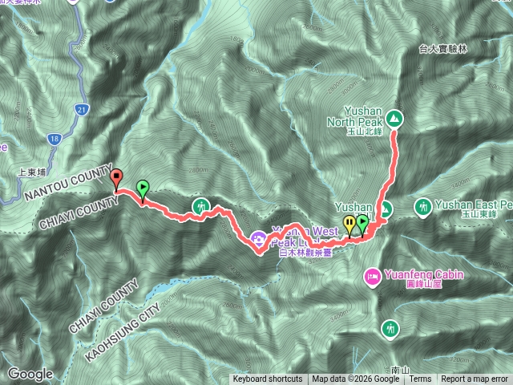513x385 pixels.
Task: Click the Yushan main peak mountain icon
Action: (x=386, y=209)
